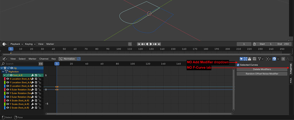Click the Graph Editor vertical scrollbar

(234, 90)
